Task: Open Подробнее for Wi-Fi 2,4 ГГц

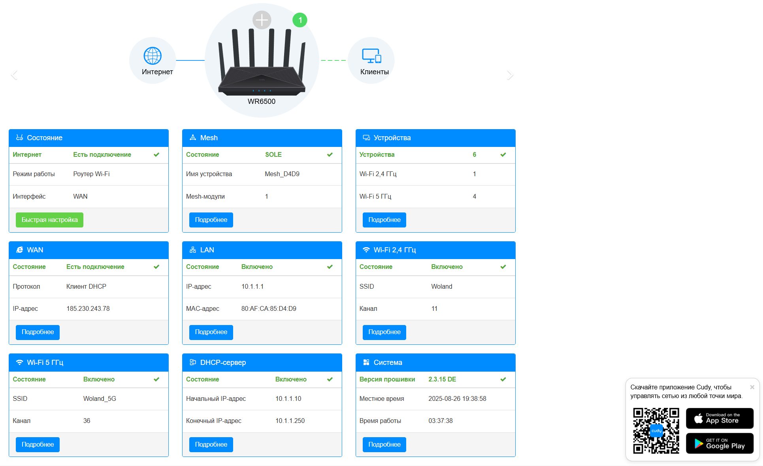Action: [384, 332]
